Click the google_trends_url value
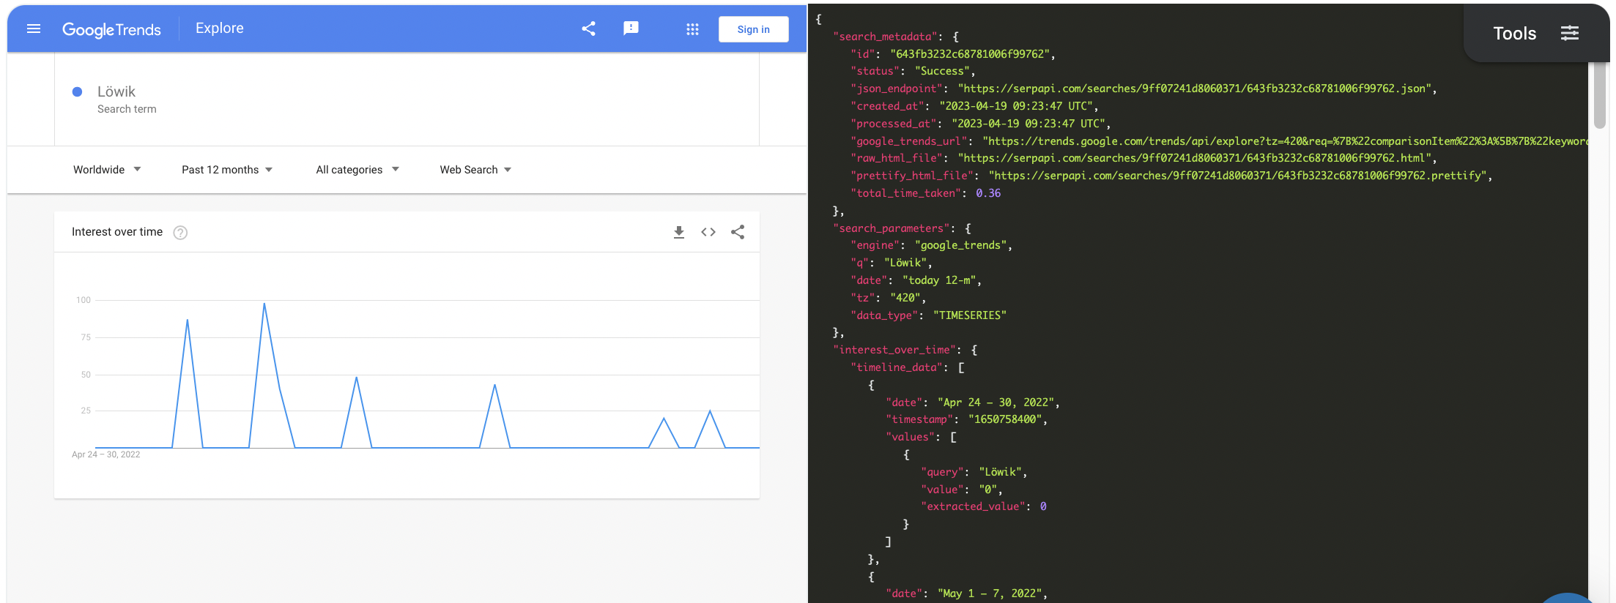The height and width of the screenshot is (603, 1616). pyautogui.click(x=1285, y=141)
